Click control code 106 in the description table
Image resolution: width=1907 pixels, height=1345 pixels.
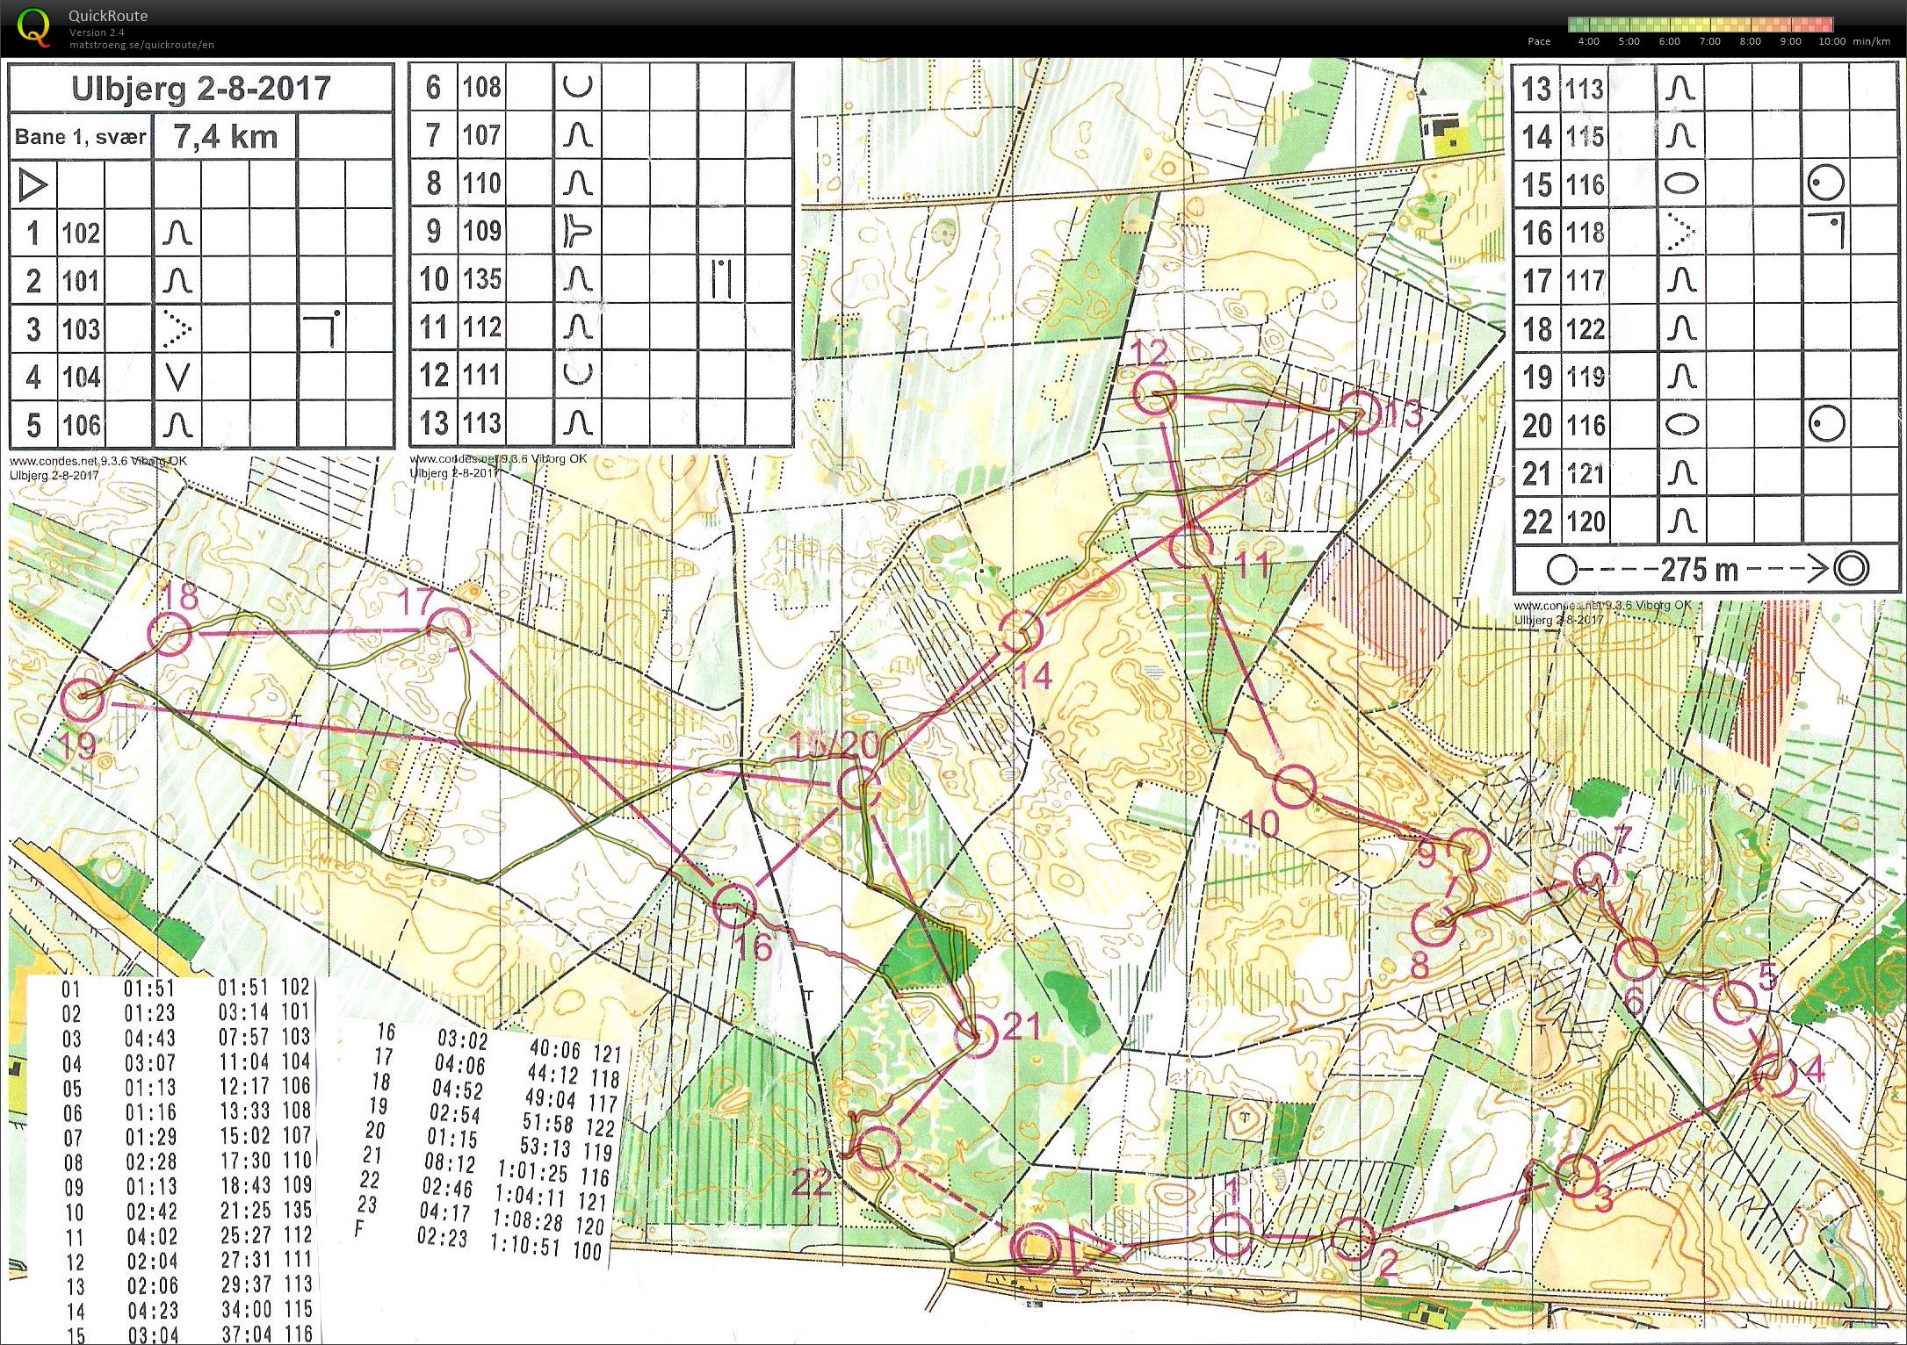82,425
